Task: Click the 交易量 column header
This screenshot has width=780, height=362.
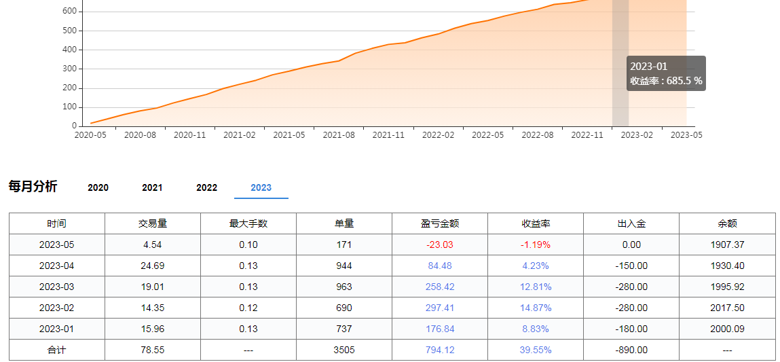Action: pyautogui.click(x=152, y=223)
